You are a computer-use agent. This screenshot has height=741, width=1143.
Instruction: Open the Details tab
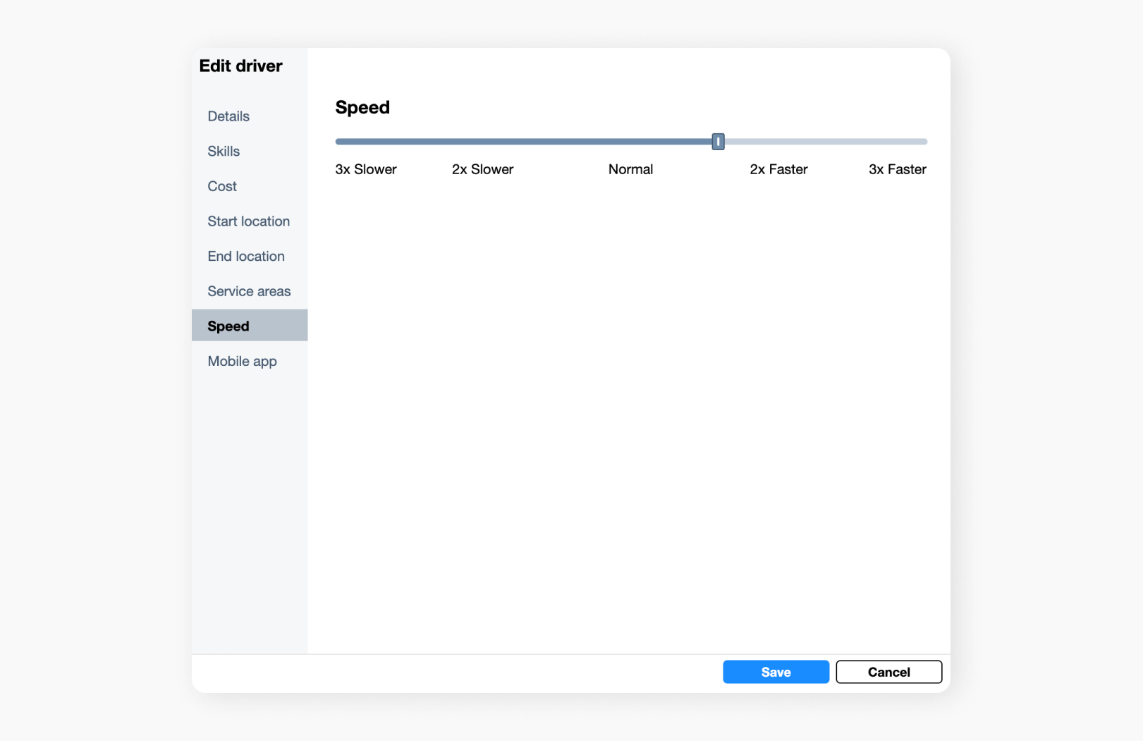click(228, 116)
